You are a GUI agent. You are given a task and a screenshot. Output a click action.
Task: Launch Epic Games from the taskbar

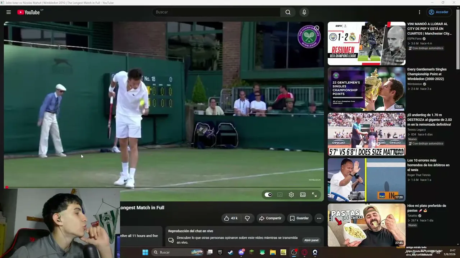click(220, 252)
